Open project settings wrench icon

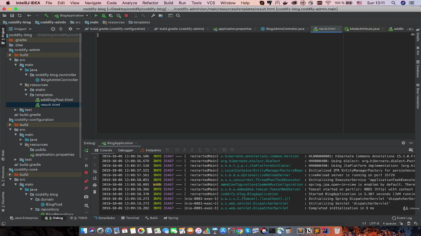pyautogui.click(x=153, y=16)
